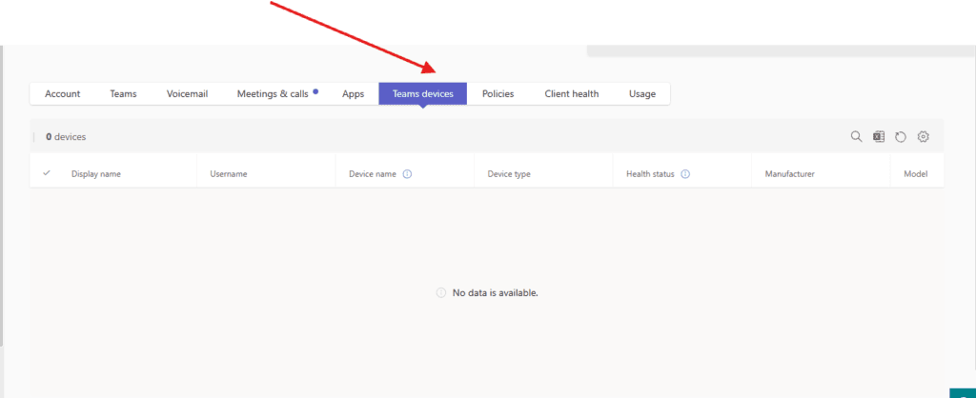View the Usage tab

(642, 94)
